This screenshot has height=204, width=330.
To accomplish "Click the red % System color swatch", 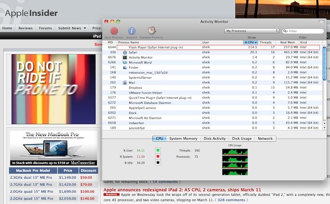I will (158, 156).
